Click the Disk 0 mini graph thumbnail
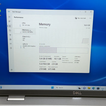This screenshot has height=106, width=106. tap(18, 38)
